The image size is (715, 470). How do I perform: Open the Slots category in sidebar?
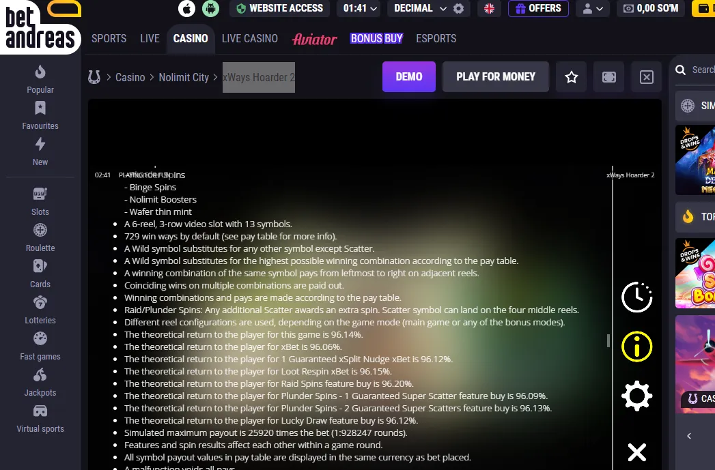[40, 202]
